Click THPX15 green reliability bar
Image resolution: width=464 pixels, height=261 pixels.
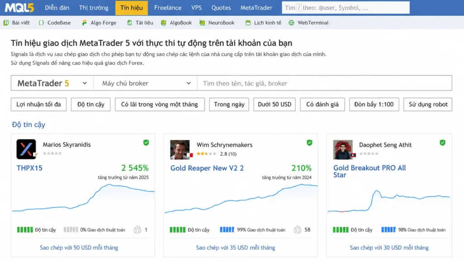(25, 230)
